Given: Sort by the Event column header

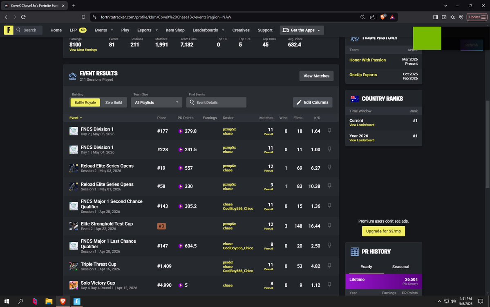Looking at the screenshot, I should click(x=75, y=118).
